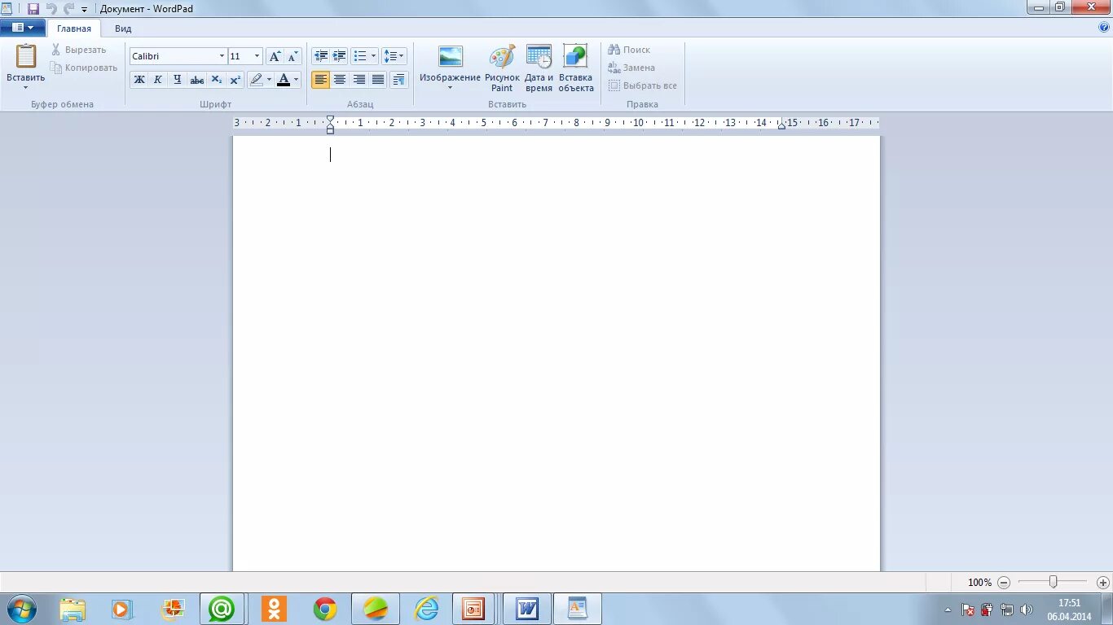Toggle superscript (x²) formatting
Screen dimensions: 1113x625
click(x=235, y=79)
